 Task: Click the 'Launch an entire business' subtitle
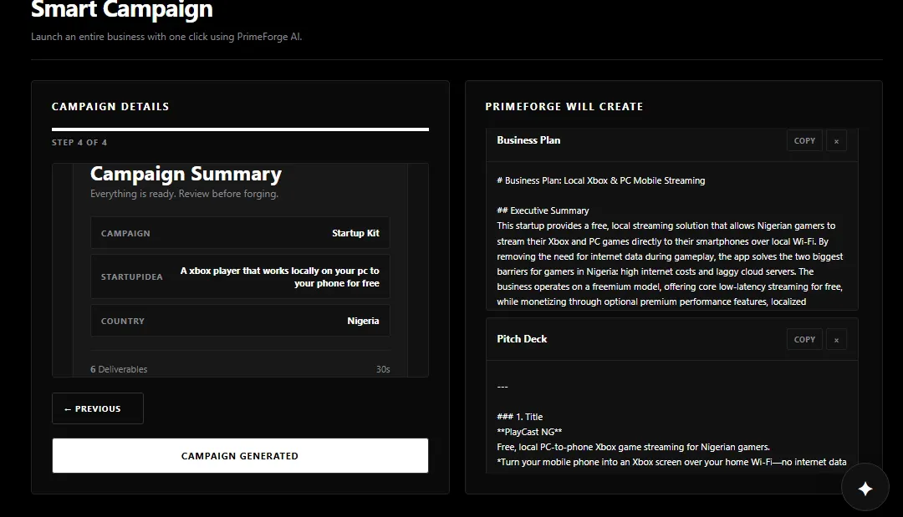166,37
